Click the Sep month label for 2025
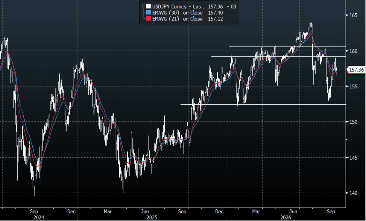 [182, 211]
